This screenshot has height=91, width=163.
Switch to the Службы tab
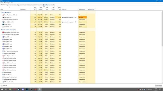(52, 5)
